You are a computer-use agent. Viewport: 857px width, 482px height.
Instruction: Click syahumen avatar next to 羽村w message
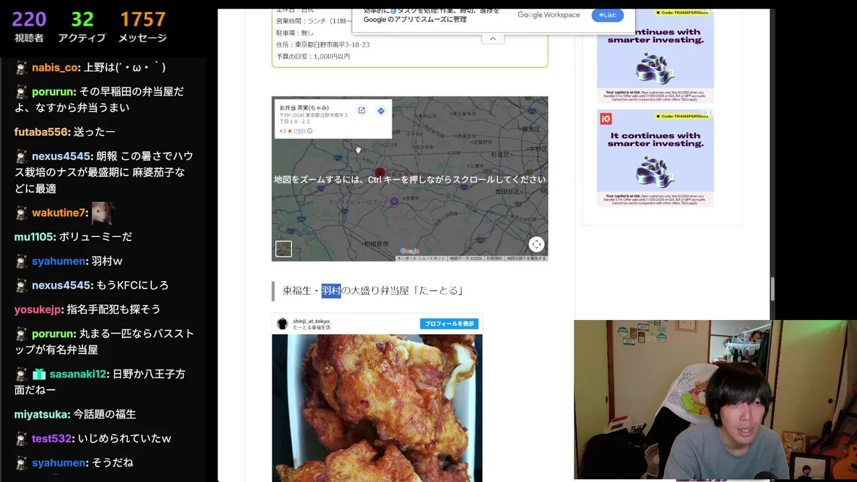(21, 261)
